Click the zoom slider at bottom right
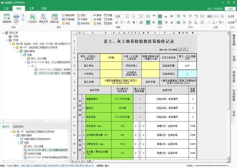The height and width of the screenshot is (168, 237). (211, 166)
